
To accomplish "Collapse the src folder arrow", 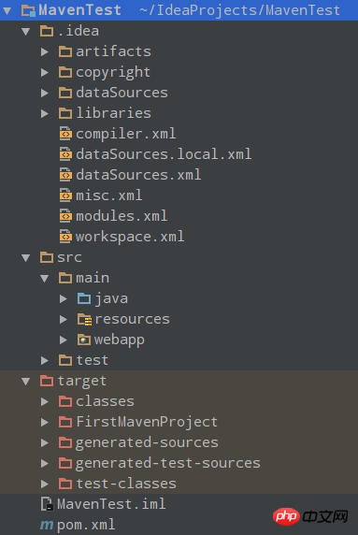I will pyautogui.click(x=26, y=257).
